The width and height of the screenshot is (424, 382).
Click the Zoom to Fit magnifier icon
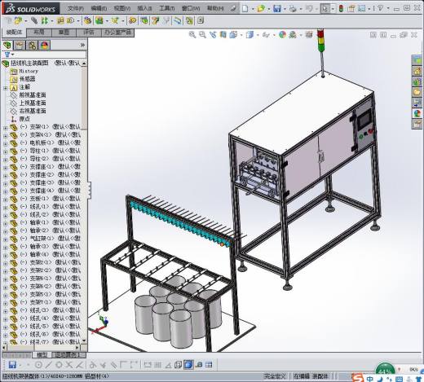pyautogui.click(x=192, y=34)
